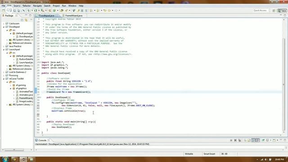This screenshot has height=162, width=288.
Task: Close the Doodlepad.java editor tab
Action: [57, 16]
